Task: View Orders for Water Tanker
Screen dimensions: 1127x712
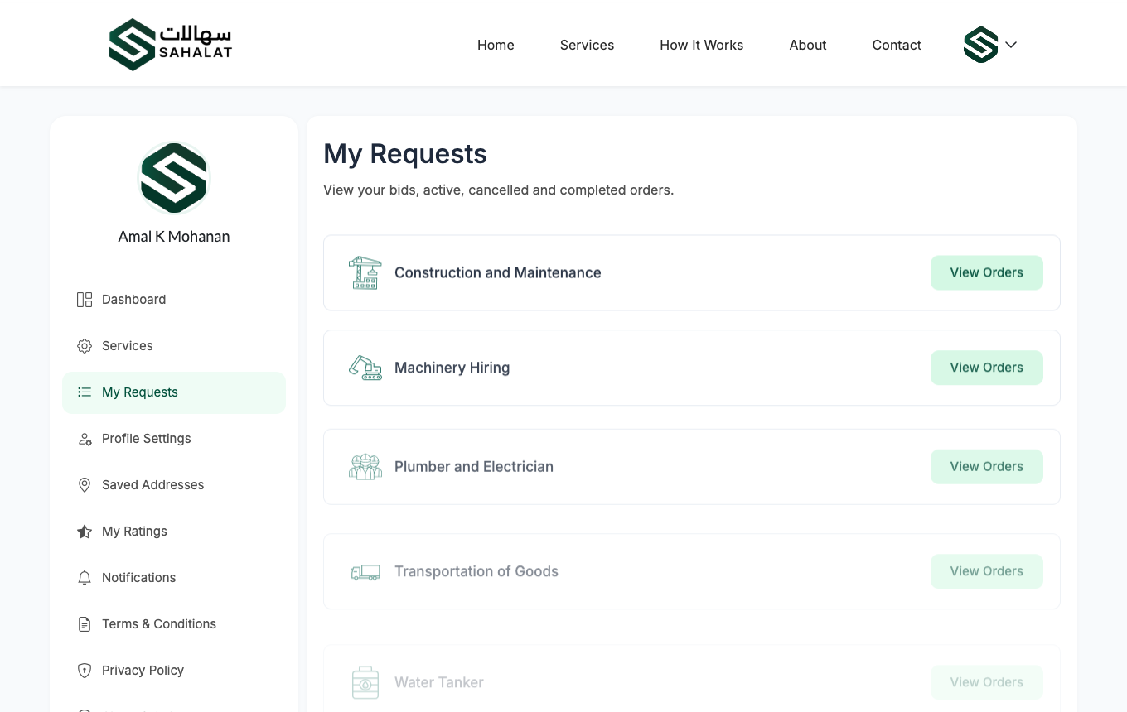Action: pos(986,682)
